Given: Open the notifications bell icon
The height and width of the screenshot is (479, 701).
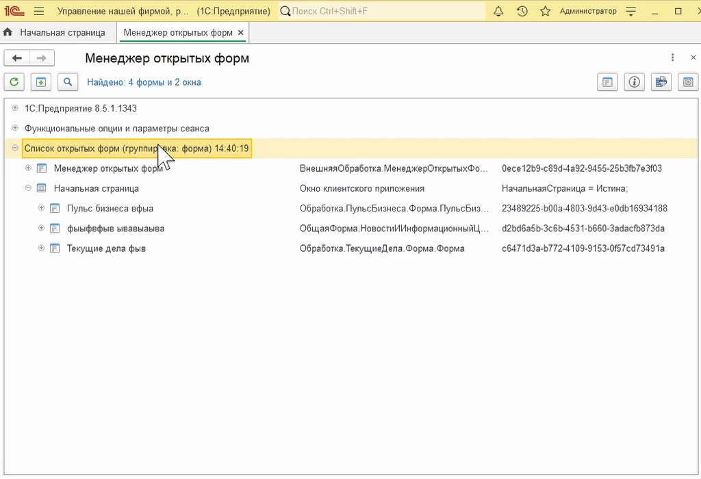Looking at the screenshot, I should click(x=498, y=11).
